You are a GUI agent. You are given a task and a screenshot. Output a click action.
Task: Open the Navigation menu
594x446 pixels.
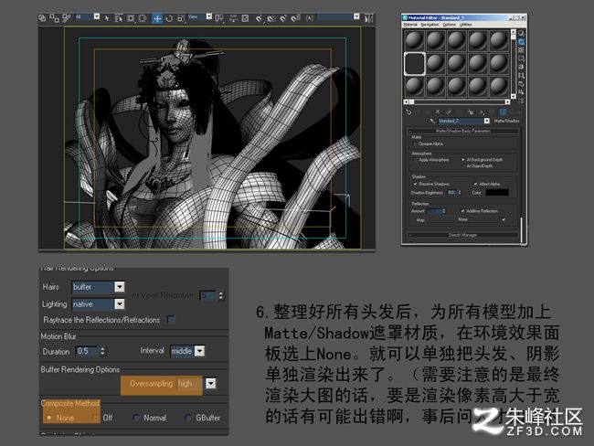pos(430,25)
